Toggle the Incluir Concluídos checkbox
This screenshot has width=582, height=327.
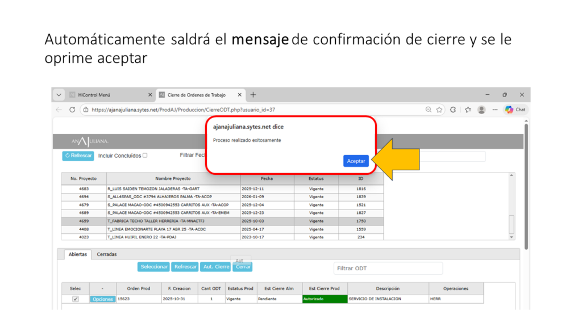coord(145,155)
